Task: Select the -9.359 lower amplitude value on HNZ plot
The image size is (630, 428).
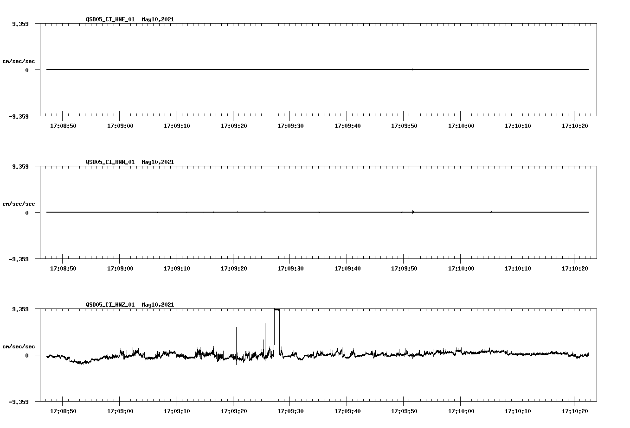Action: [x=18, y=402]
